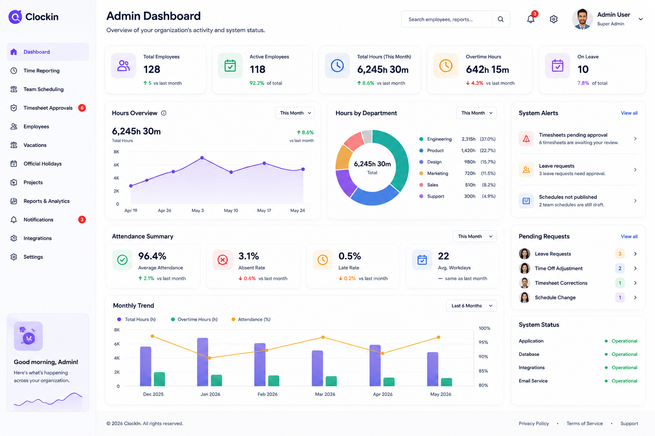Toggle Total Hours (h) legend in Monthly Trend
The height and width of the screenshot is (436, 655).
(136, 319)
